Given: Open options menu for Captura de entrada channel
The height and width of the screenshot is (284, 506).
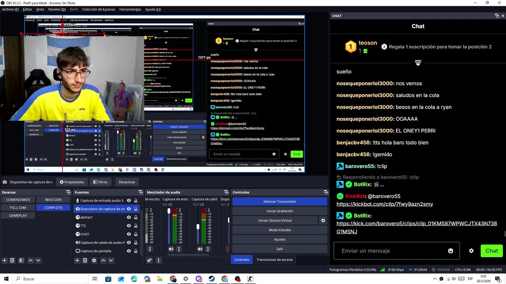Looking at the screenshot, I should [x=179, y=249].
